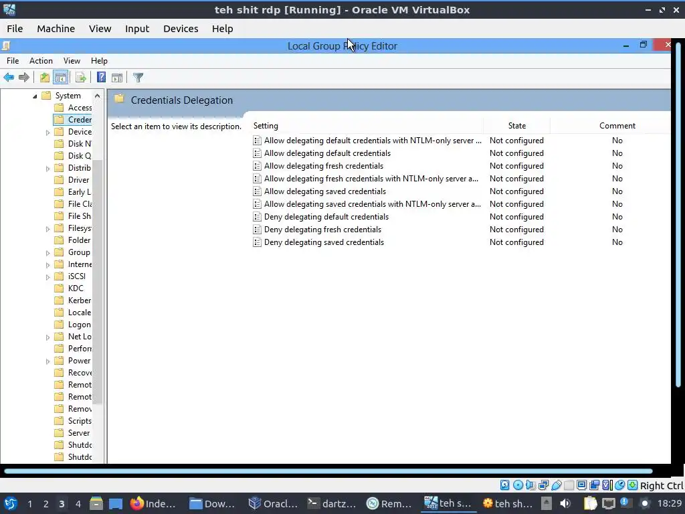Go back using the blue back arrow
This screenshot has height=514, width=685.
9,78
